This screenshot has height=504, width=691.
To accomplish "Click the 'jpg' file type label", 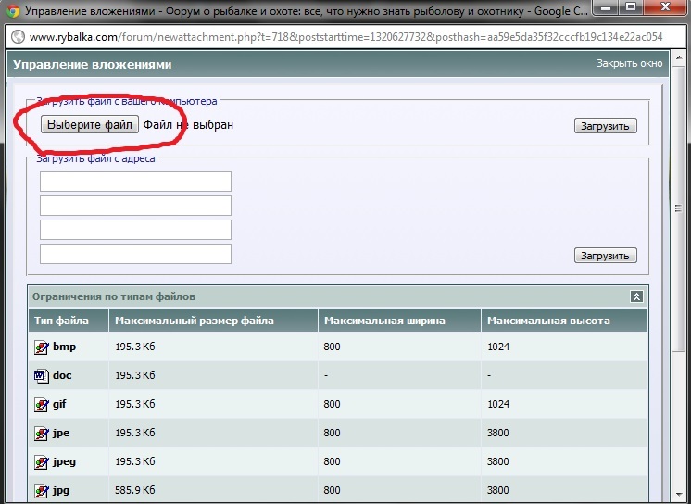I will tap(61, 490).
